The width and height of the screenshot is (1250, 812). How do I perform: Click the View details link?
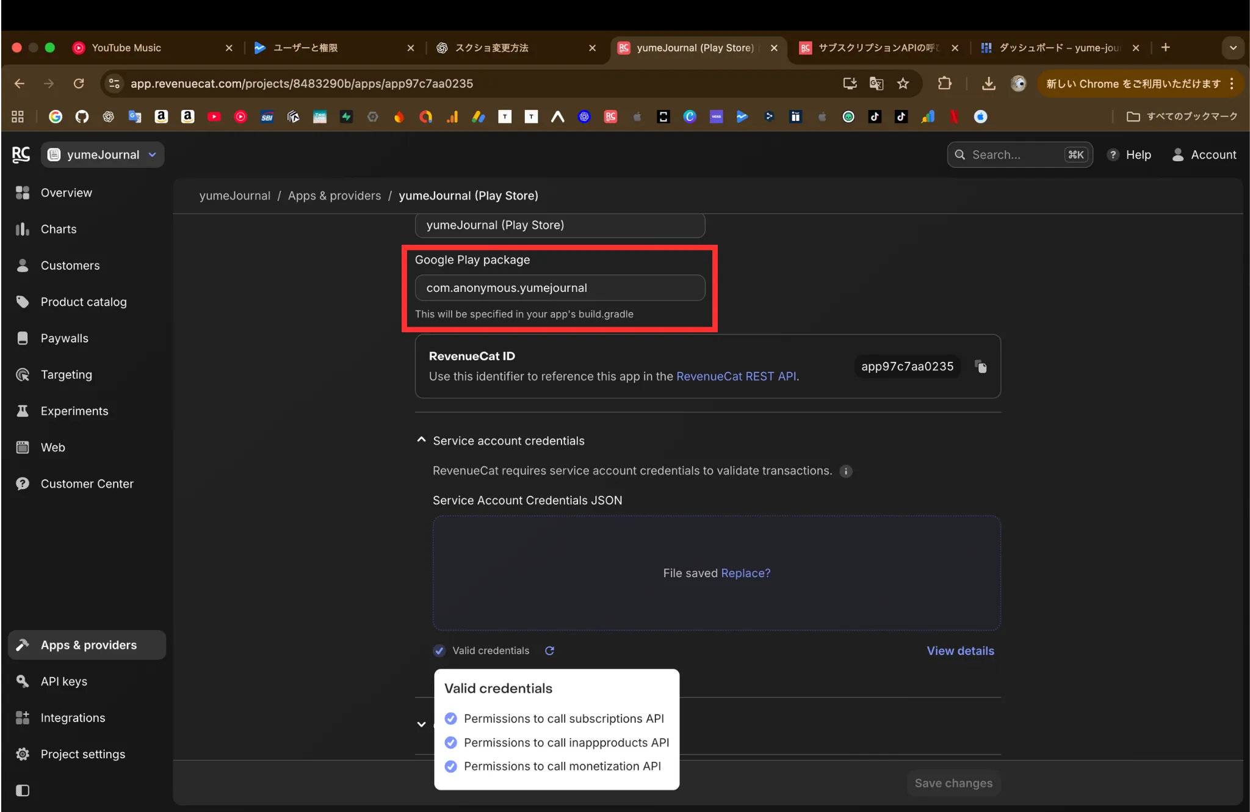(x=960, y=650)
